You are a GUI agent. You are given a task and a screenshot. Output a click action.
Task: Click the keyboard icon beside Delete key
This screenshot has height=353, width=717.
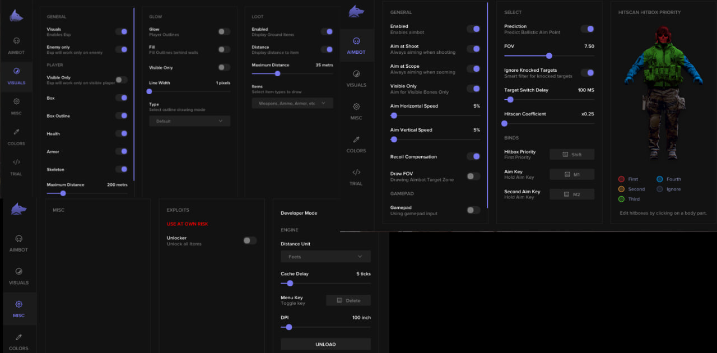[339, 300]
